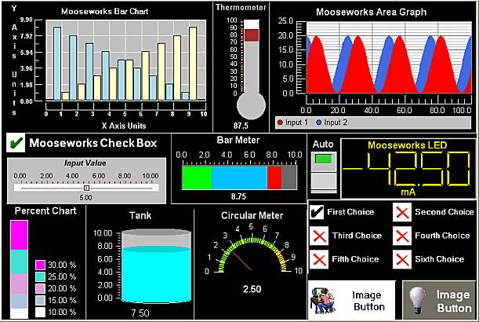The width and height of the screenshot is (479, 322).
Task: Click the person-at-desk Image Button
Action: pyautogui.click(x=351, y=300)
